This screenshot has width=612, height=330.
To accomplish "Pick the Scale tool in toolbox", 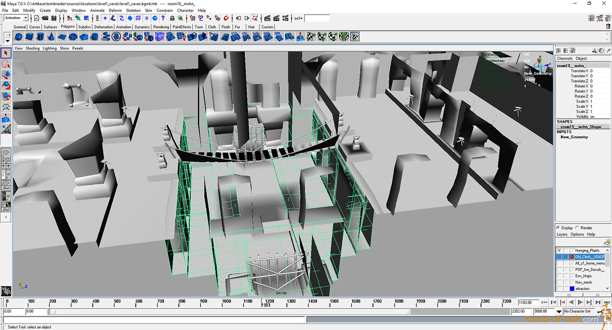I will (x=6, y=97).
